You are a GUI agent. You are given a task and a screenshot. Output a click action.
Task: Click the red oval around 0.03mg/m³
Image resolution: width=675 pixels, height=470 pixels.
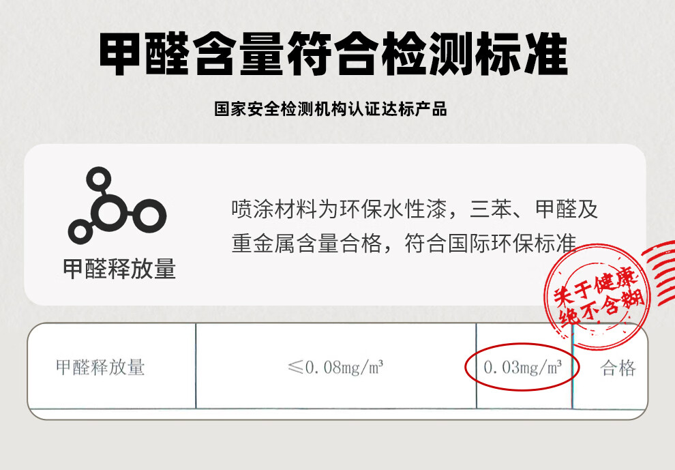522,366
